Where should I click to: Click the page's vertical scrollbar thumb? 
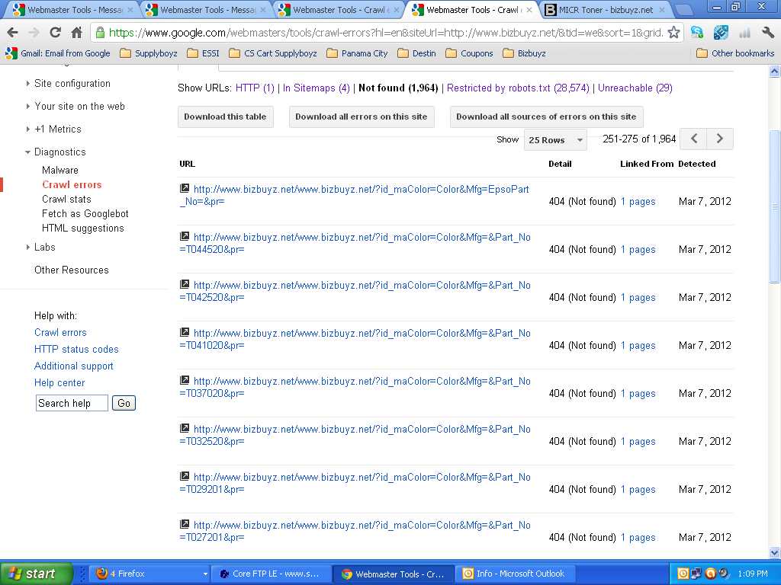click(x=775, y=206)
